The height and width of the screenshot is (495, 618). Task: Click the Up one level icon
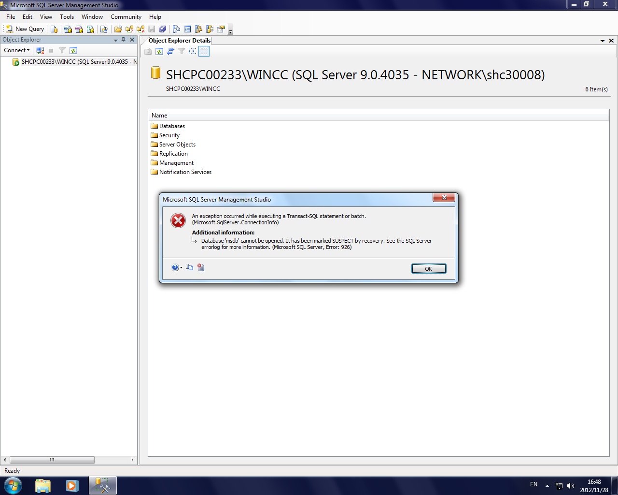tap(148, 51)
